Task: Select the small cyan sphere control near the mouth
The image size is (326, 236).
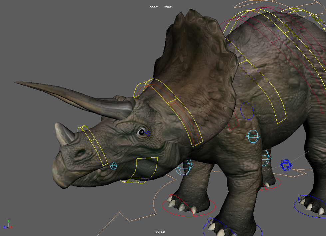Action: click(x=114, y=166)
